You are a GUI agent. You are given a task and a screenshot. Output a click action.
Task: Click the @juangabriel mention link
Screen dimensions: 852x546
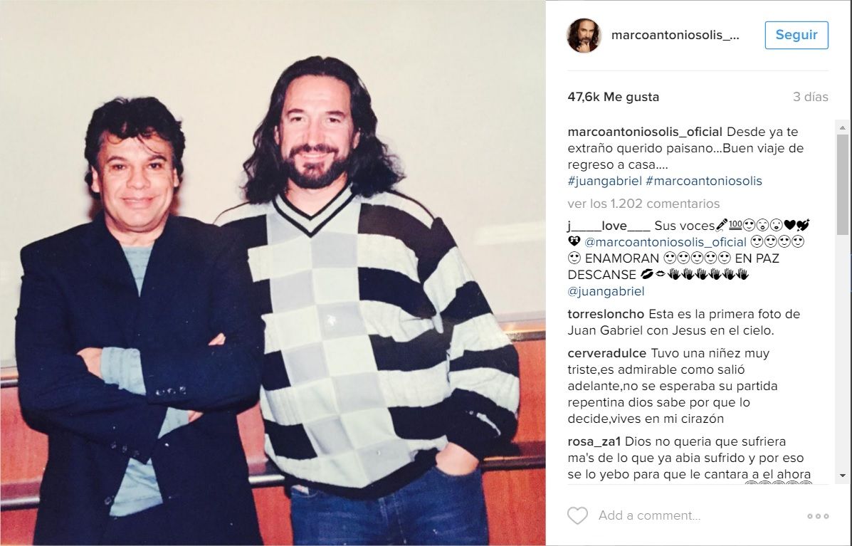606,291
